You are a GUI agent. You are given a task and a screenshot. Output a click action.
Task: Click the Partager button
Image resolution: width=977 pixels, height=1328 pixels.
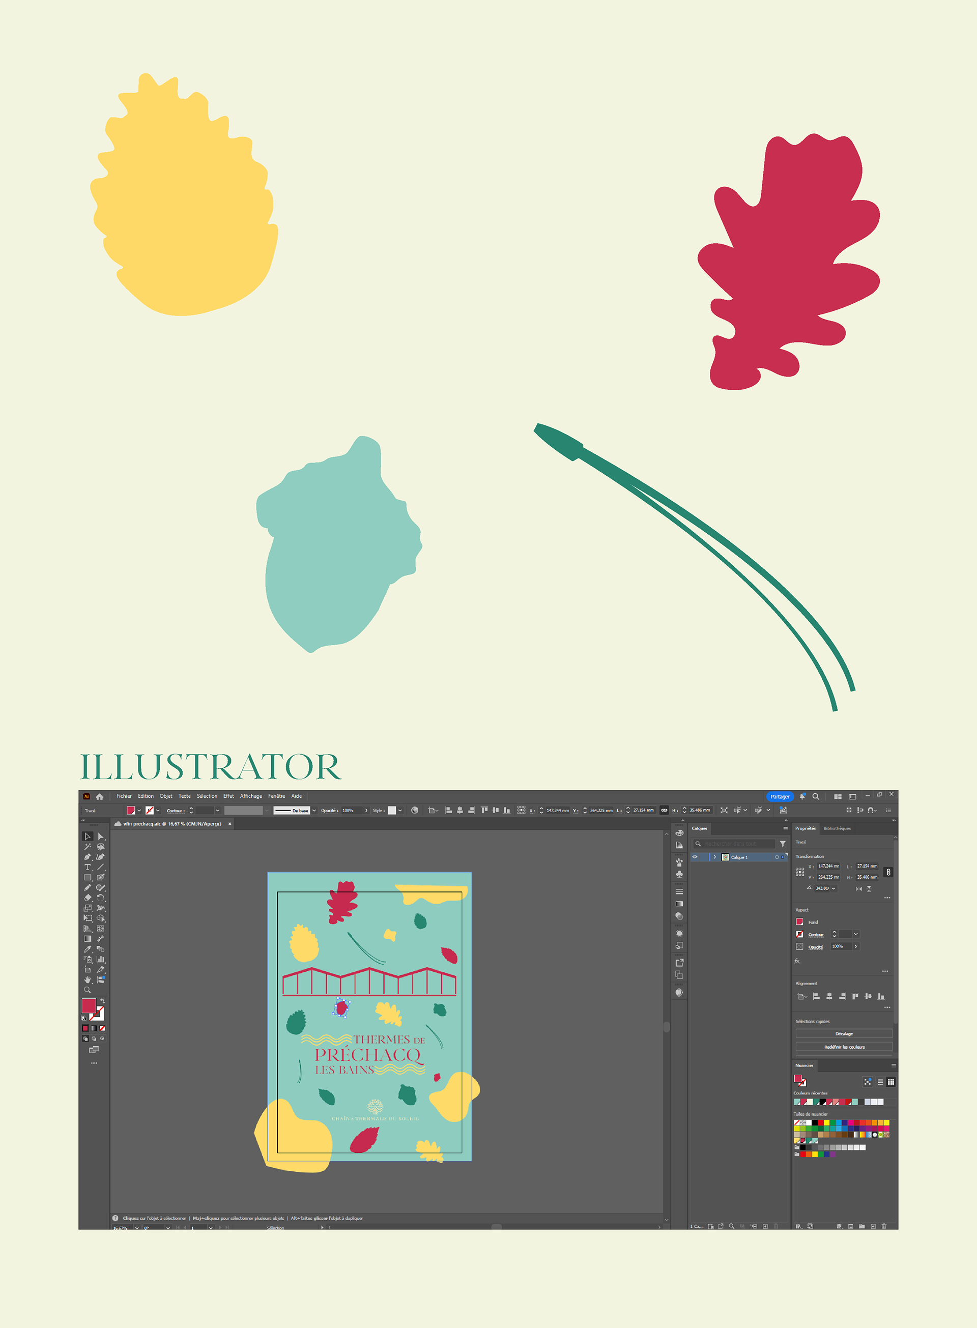click(780, 796)
